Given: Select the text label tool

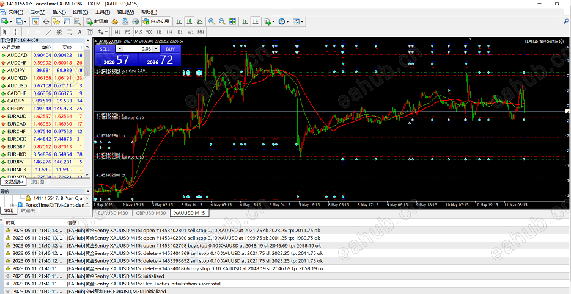Looking at the screenshot, I should pyautogui.click(x=90, y=32).
